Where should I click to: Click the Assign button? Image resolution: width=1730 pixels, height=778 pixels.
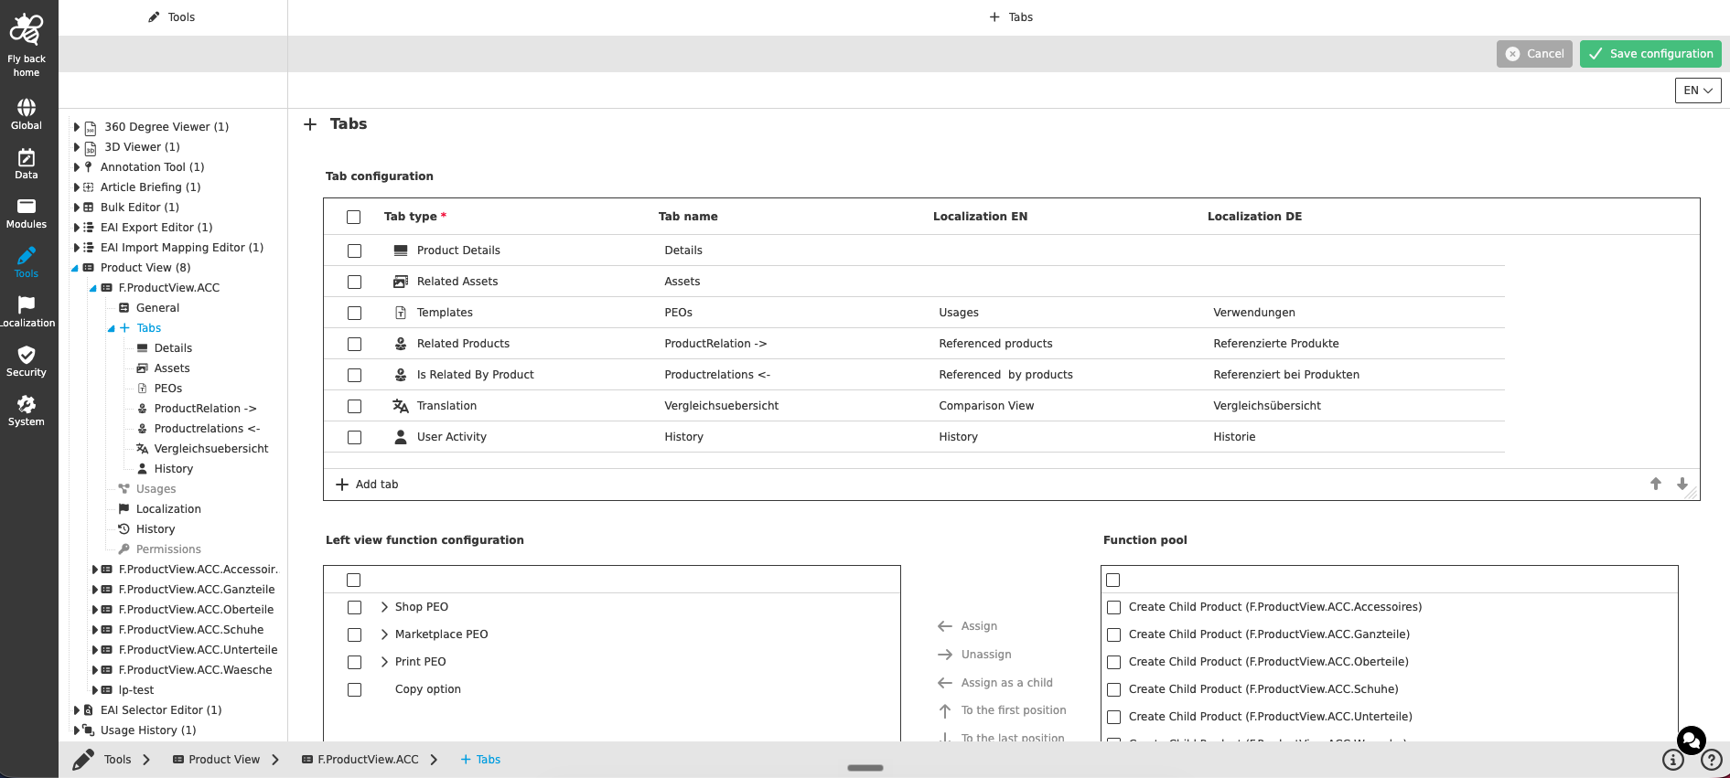coord(968,626)
